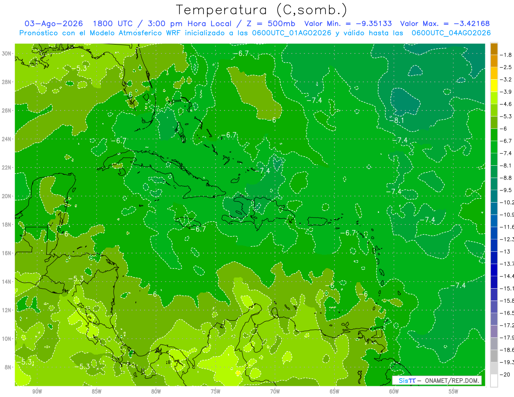Pick the teal swatch between -9.5 and -10.2

(x=494, y=196)
